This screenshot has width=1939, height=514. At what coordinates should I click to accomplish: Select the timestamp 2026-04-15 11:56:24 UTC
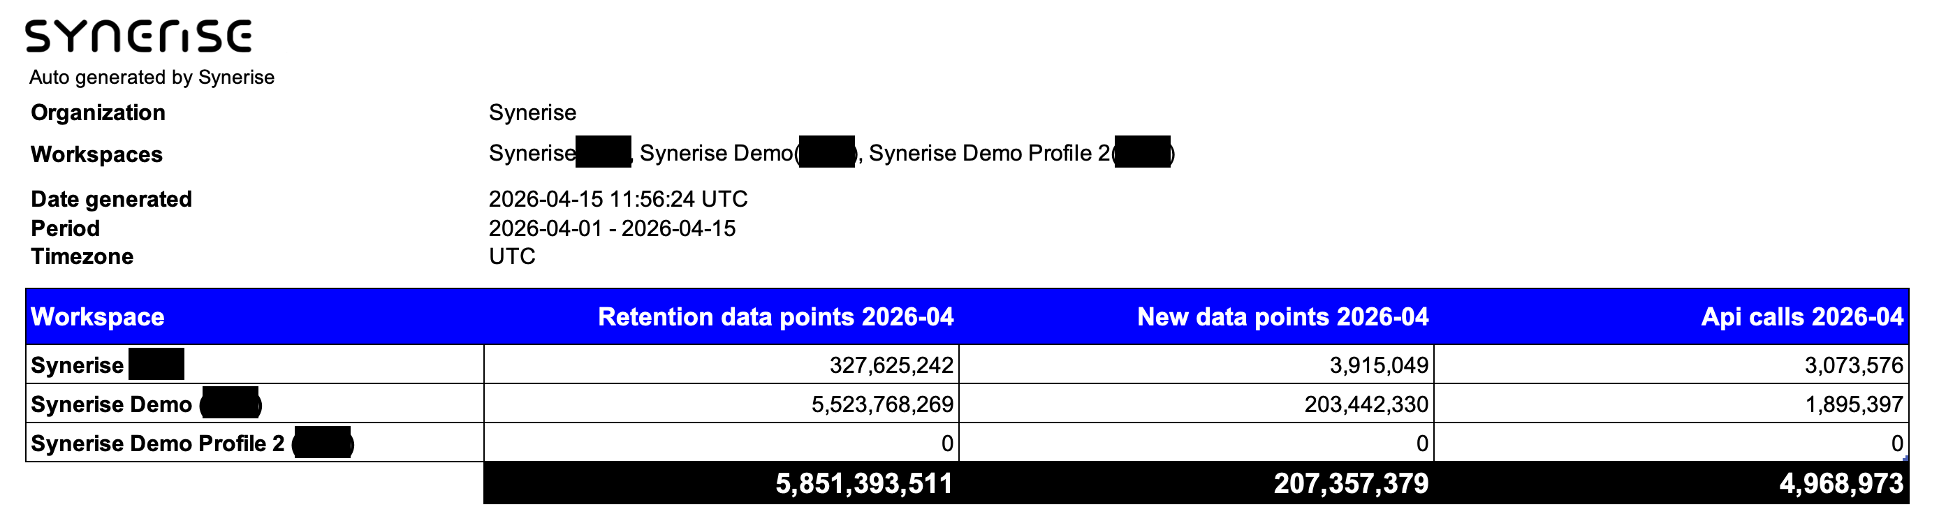(x=618, y=198)
